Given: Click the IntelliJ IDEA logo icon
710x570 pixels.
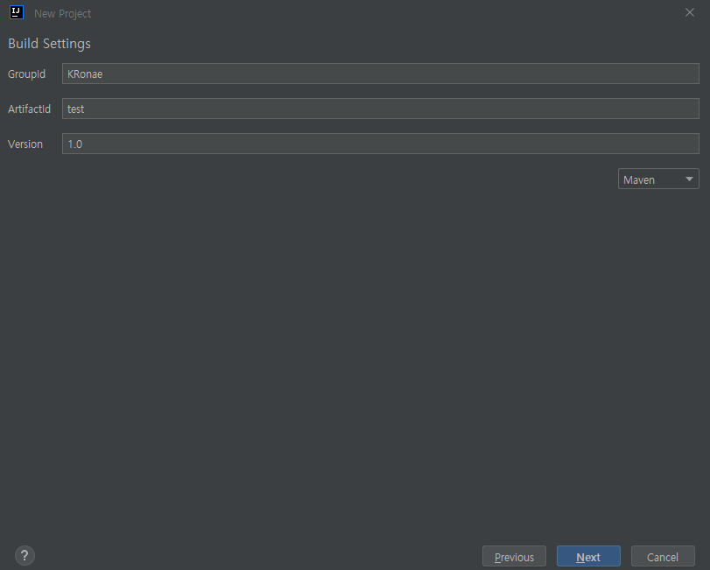Looking at the screenshot, I should [x=17, y=12].
